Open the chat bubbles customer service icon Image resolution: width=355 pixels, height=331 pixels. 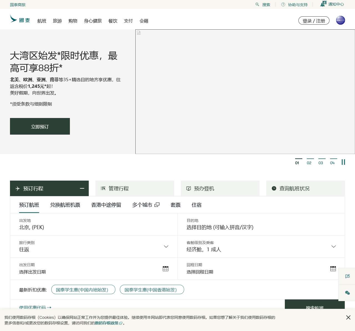[x=347, y=293]
